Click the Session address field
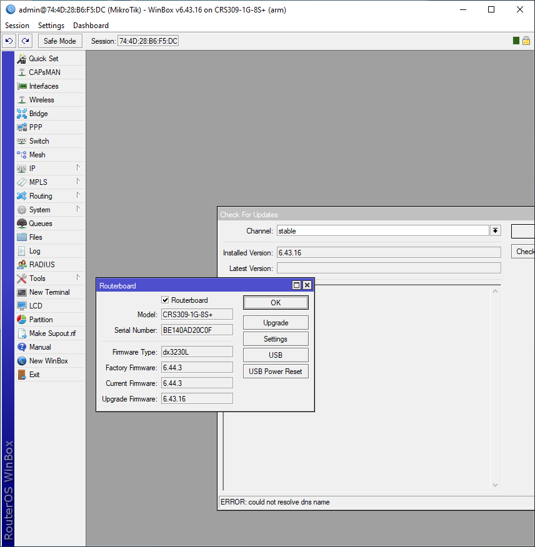535x547 pixels. (x=148, y=41)
